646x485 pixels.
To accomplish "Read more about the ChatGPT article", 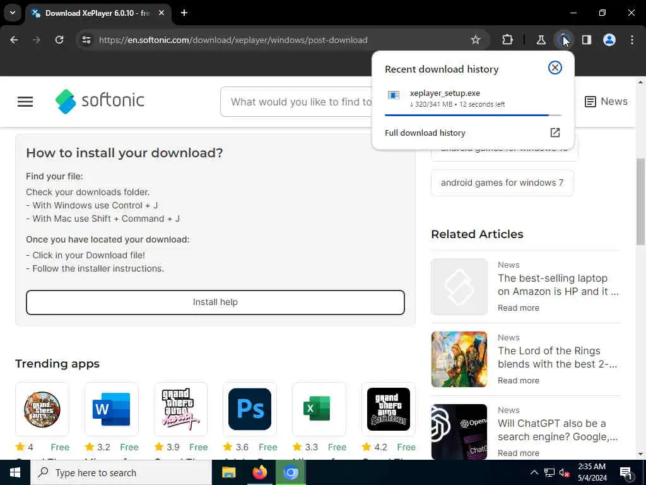I will 519,453.
